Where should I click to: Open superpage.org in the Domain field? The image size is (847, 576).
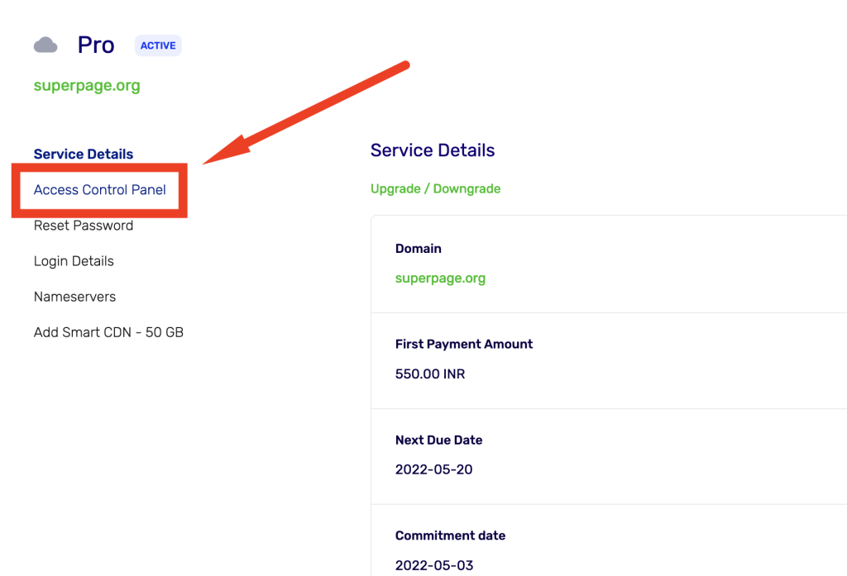click(x=440, y=278)
